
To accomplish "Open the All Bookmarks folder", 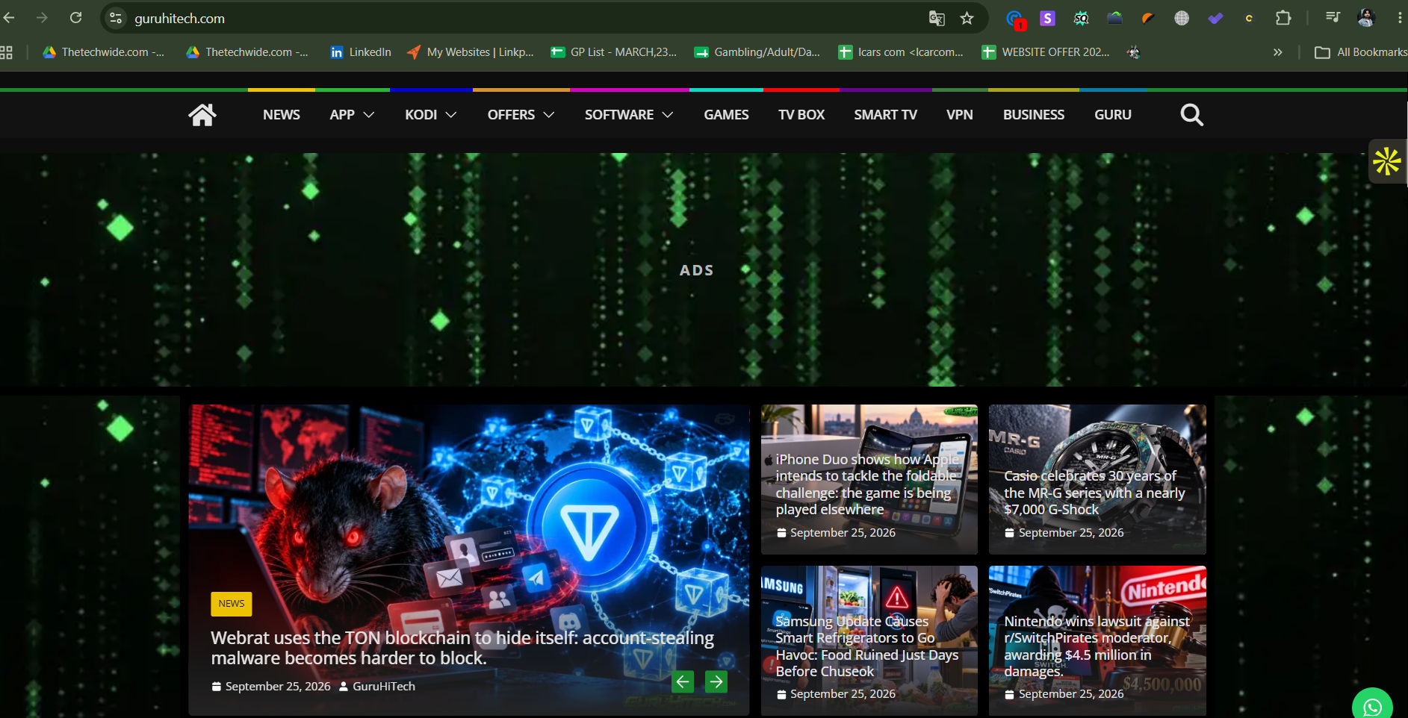I will pos(1360,52).
